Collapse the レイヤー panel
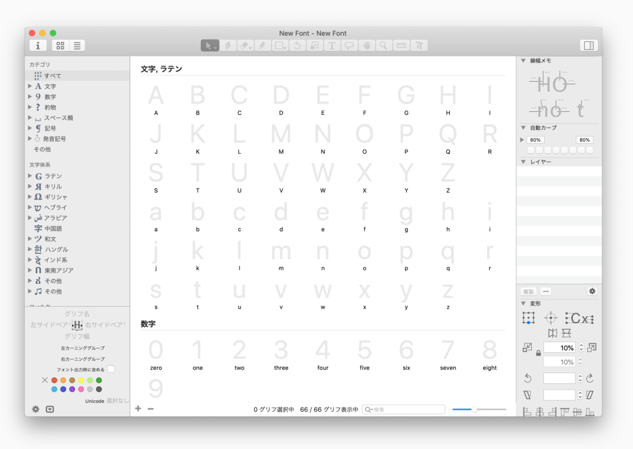The image size is (633, 449). point(523,162)
